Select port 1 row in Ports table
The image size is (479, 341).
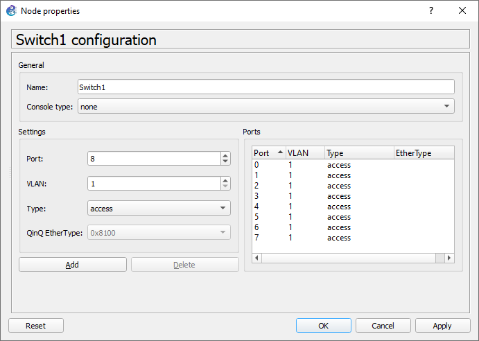[x=353, y=175]
